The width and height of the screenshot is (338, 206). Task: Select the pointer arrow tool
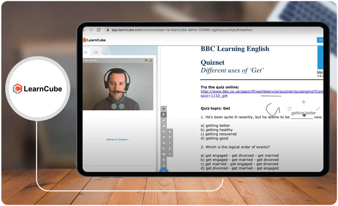click(x=164, y=114)
